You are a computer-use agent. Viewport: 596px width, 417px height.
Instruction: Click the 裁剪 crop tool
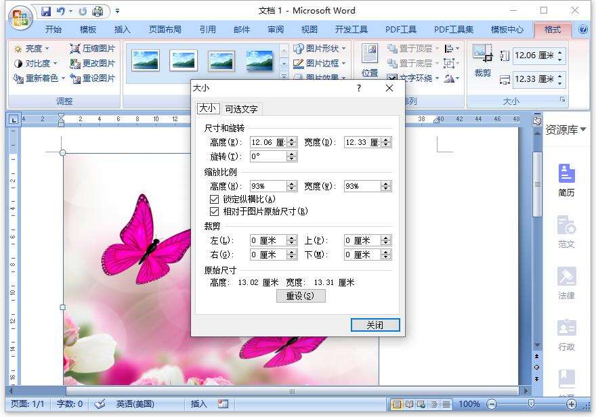click(482, 60)
